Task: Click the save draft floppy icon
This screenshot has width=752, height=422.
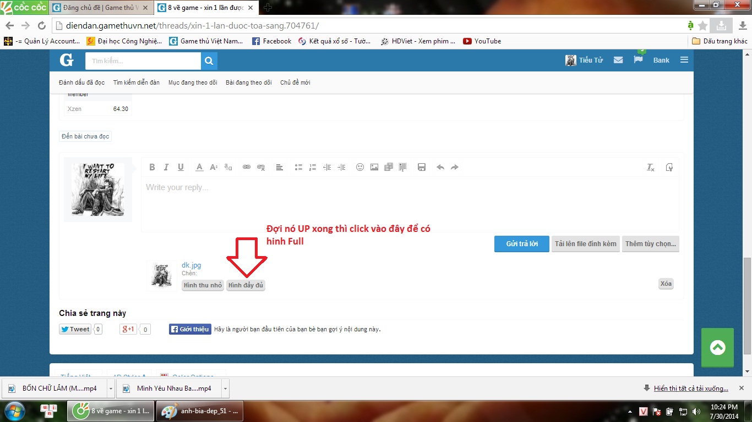Action: coord(422,168)
